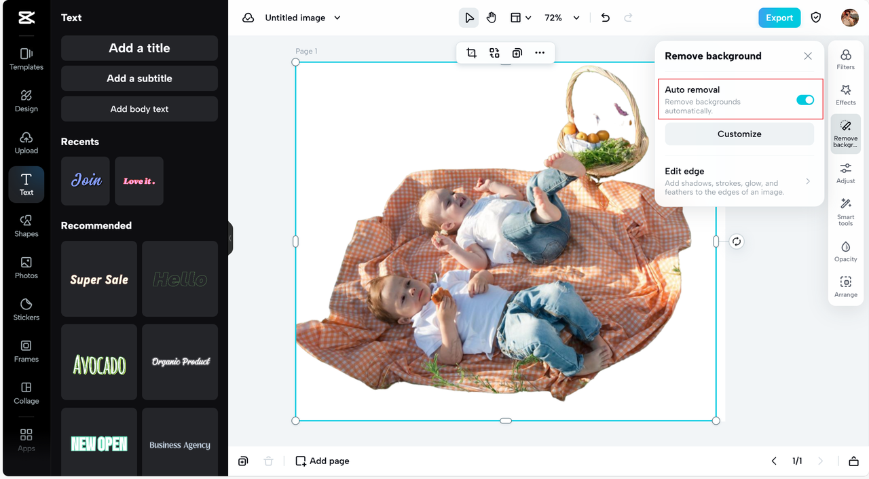Click the redo arrow
The image size is (869, 479).
pyautogui.click(x=628, y=18)
